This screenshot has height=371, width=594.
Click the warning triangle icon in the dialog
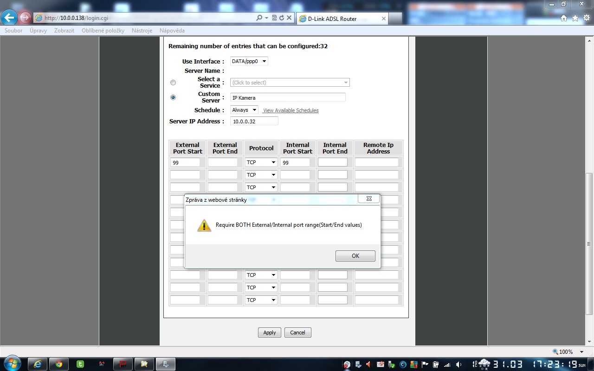click(204, 225)
